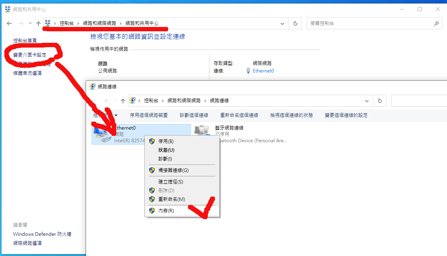
Task: Click the back arrow in the Network and Sharing Center window
Action: pyautogui.click(x=9, y=23)
